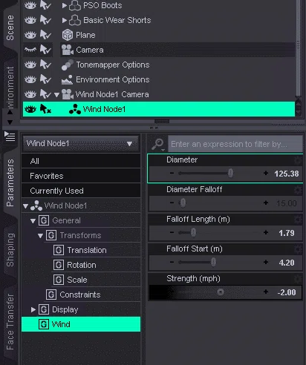The width and height of the screenshot is (306, 365).
Task: Toggle selectable arrow for Camera row
Action: point(45,50)
